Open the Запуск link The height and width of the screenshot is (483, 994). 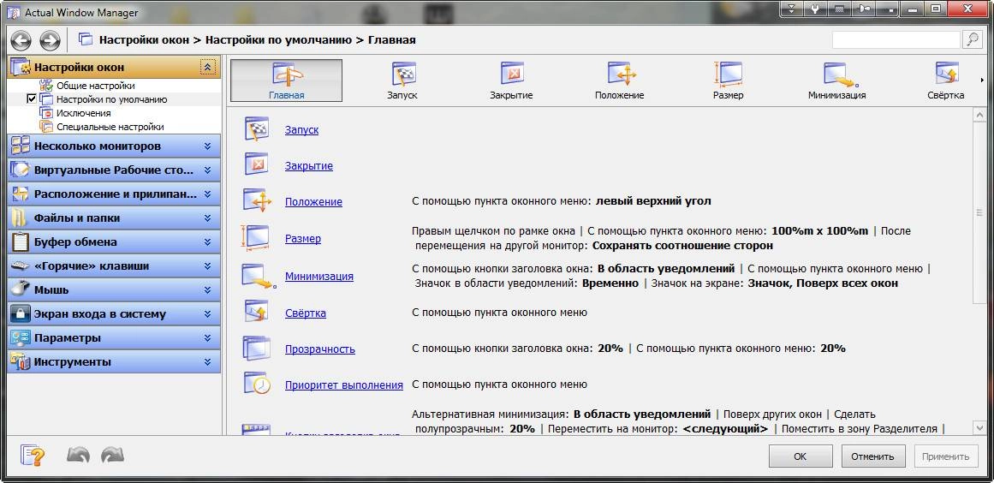coord(301,129)
